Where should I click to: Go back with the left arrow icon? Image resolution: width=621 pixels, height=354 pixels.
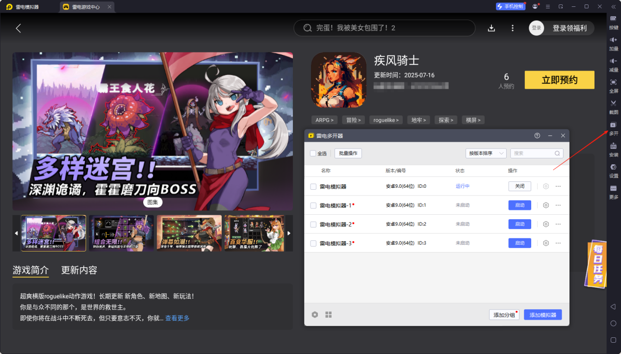tap(19, 28)
